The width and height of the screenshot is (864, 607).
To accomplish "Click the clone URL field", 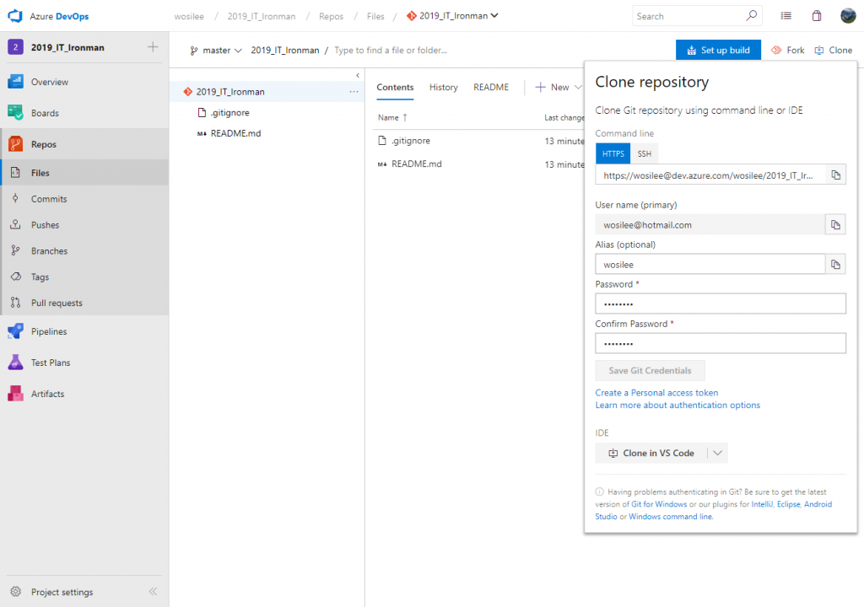I will (710, 175).
